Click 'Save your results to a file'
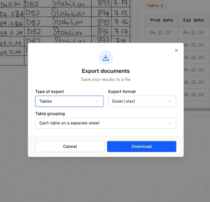Image resolution: width=210 pixels, height=202 pixels. [x=106, y=79]
